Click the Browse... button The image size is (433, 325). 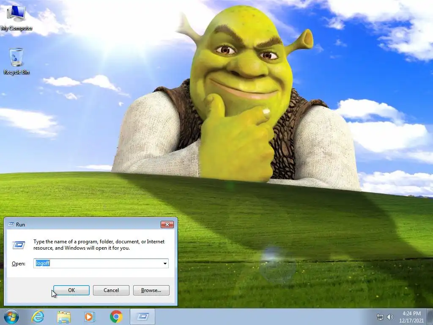(151, 290)
